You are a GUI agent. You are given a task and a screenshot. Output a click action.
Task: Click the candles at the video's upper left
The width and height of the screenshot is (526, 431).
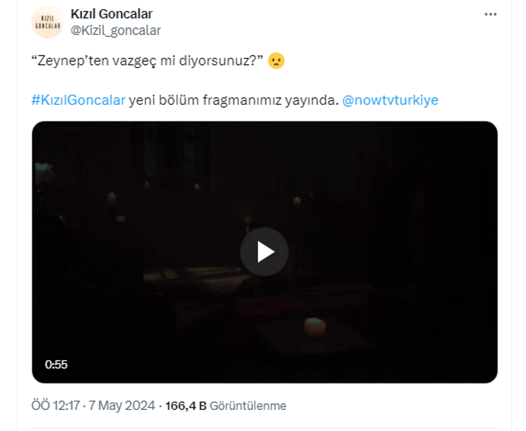point(111,198)
